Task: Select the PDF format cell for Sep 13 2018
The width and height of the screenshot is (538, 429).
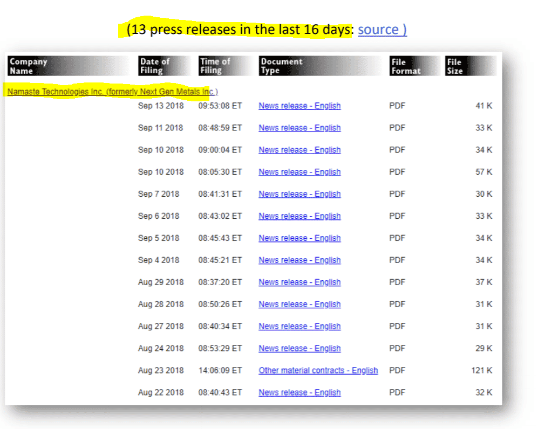Action: pos(397,106)
